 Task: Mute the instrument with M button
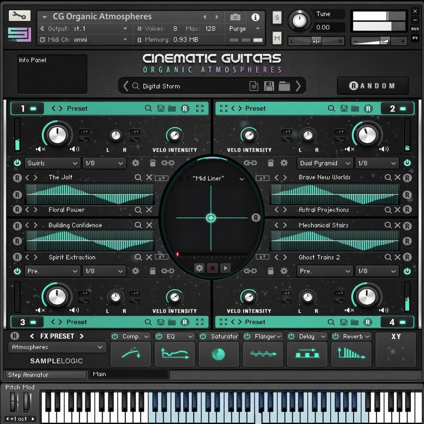[277, 38]
